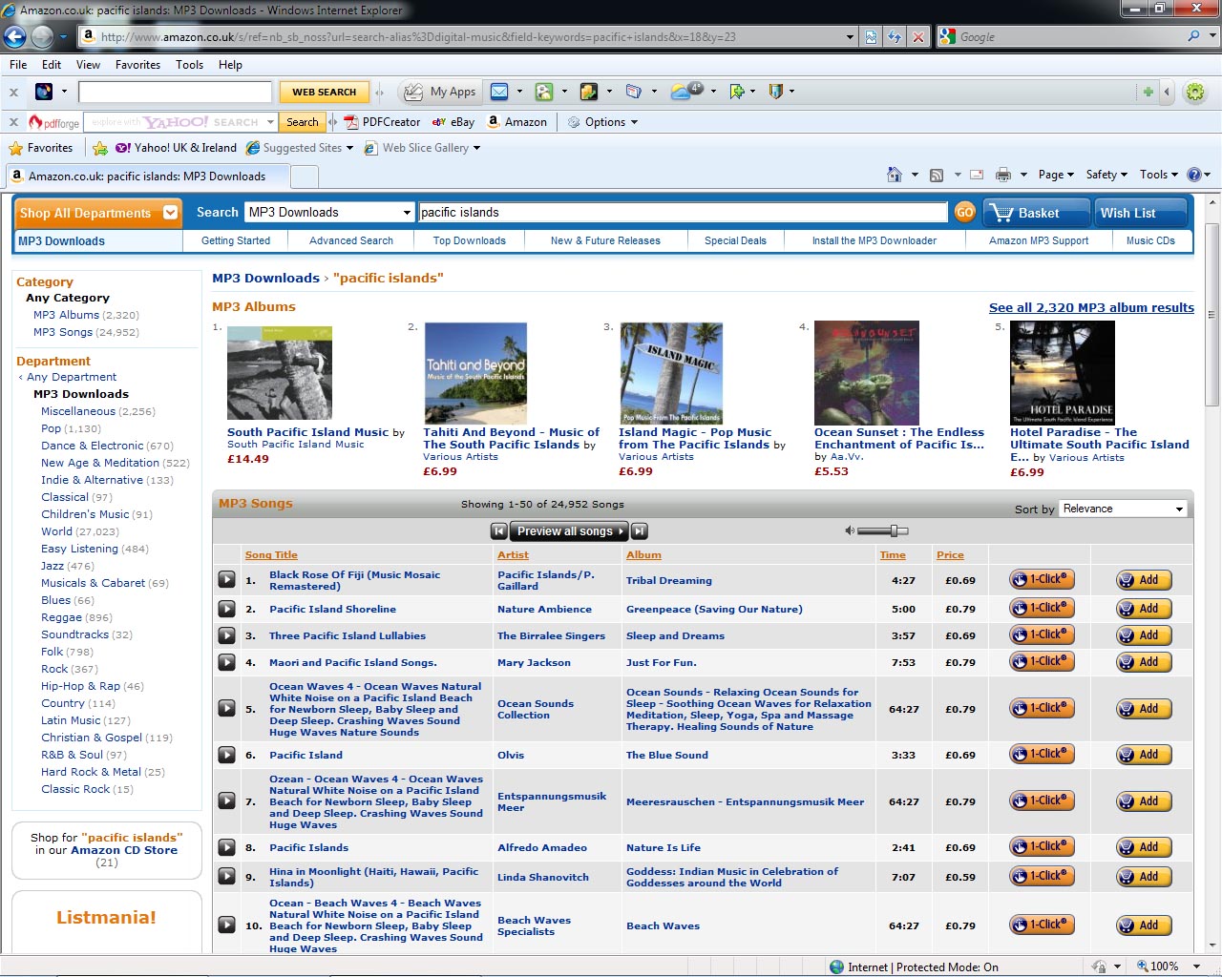Open Suggested Sites dropdown
This screenshot has width=1222, height=977.
300,148
